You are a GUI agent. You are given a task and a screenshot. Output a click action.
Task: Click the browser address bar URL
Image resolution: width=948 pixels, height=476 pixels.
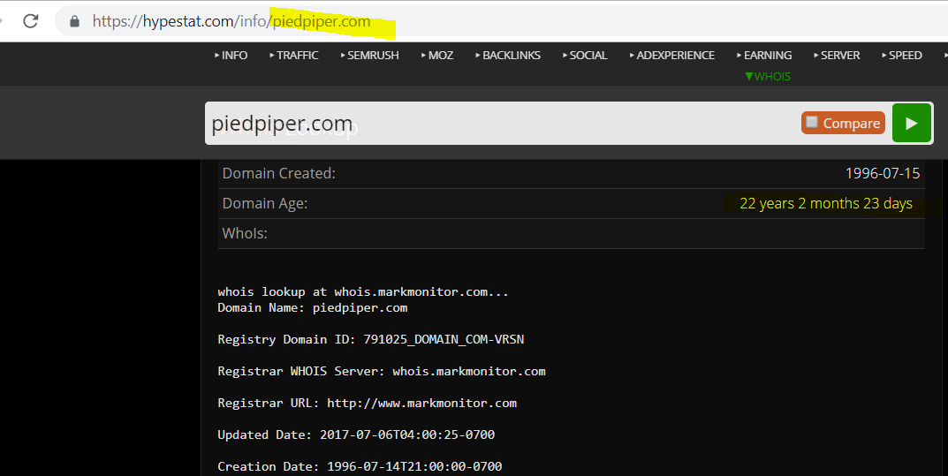click(x=231, y=21)
